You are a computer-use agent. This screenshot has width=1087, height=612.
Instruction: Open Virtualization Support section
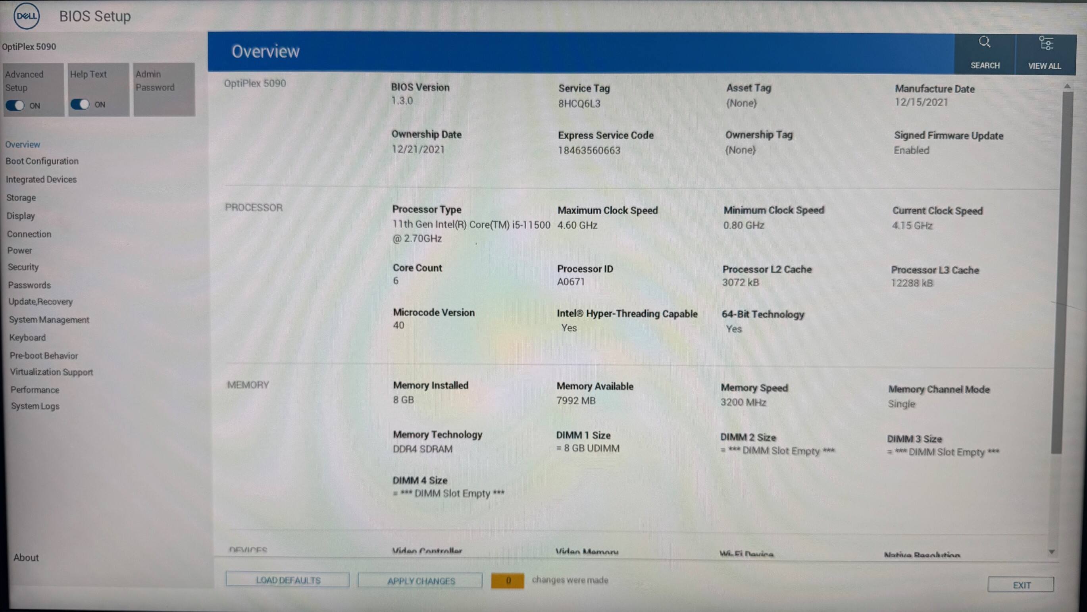click(52, 372)
